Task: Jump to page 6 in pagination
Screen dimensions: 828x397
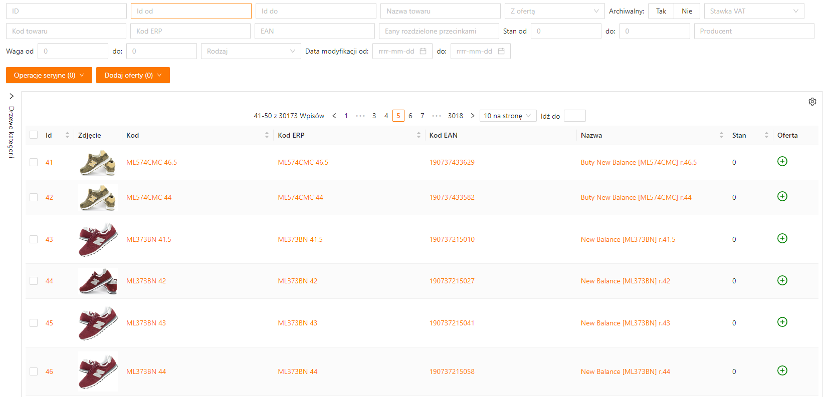Action: pyautogui.click(x=410, y=116)
